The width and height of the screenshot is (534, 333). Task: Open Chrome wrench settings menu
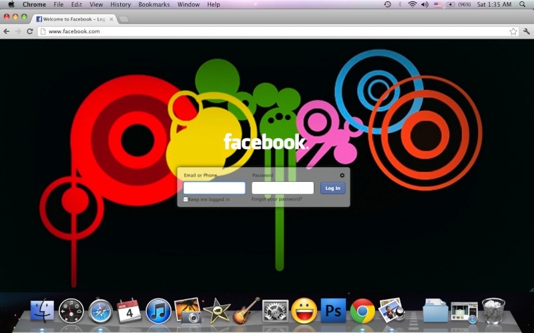tap(527, 31)
